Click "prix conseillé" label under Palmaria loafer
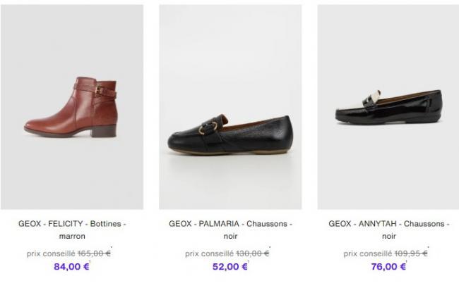This screenshot has height=288, width=459. pyautogui.click(x=209, y=253)
